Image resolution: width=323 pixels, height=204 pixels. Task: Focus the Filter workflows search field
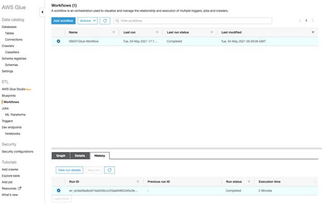pos(193,21)
